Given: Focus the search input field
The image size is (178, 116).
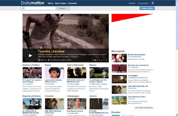Looking at the screenshot, I should click(x=40, y=8).
